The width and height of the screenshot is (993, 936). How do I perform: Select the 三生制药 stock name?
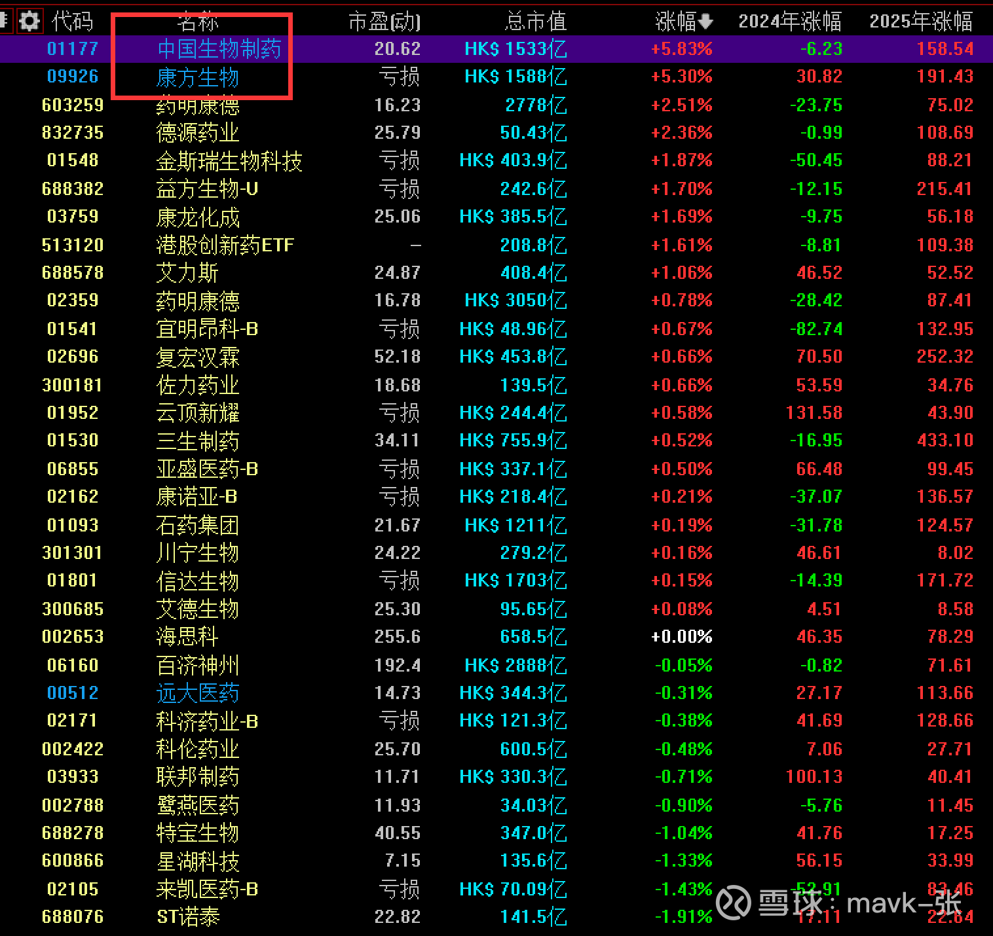click(x=198, y=441)
